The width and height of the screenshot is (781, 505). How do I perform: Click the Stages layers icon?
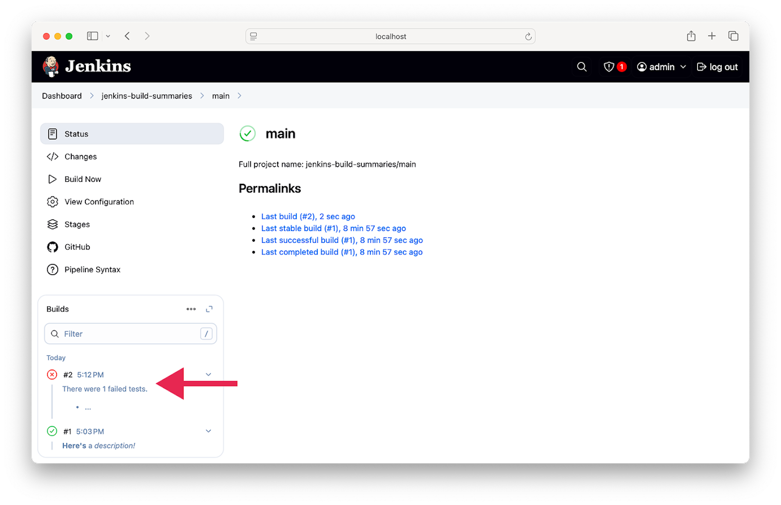click(52, 224)
